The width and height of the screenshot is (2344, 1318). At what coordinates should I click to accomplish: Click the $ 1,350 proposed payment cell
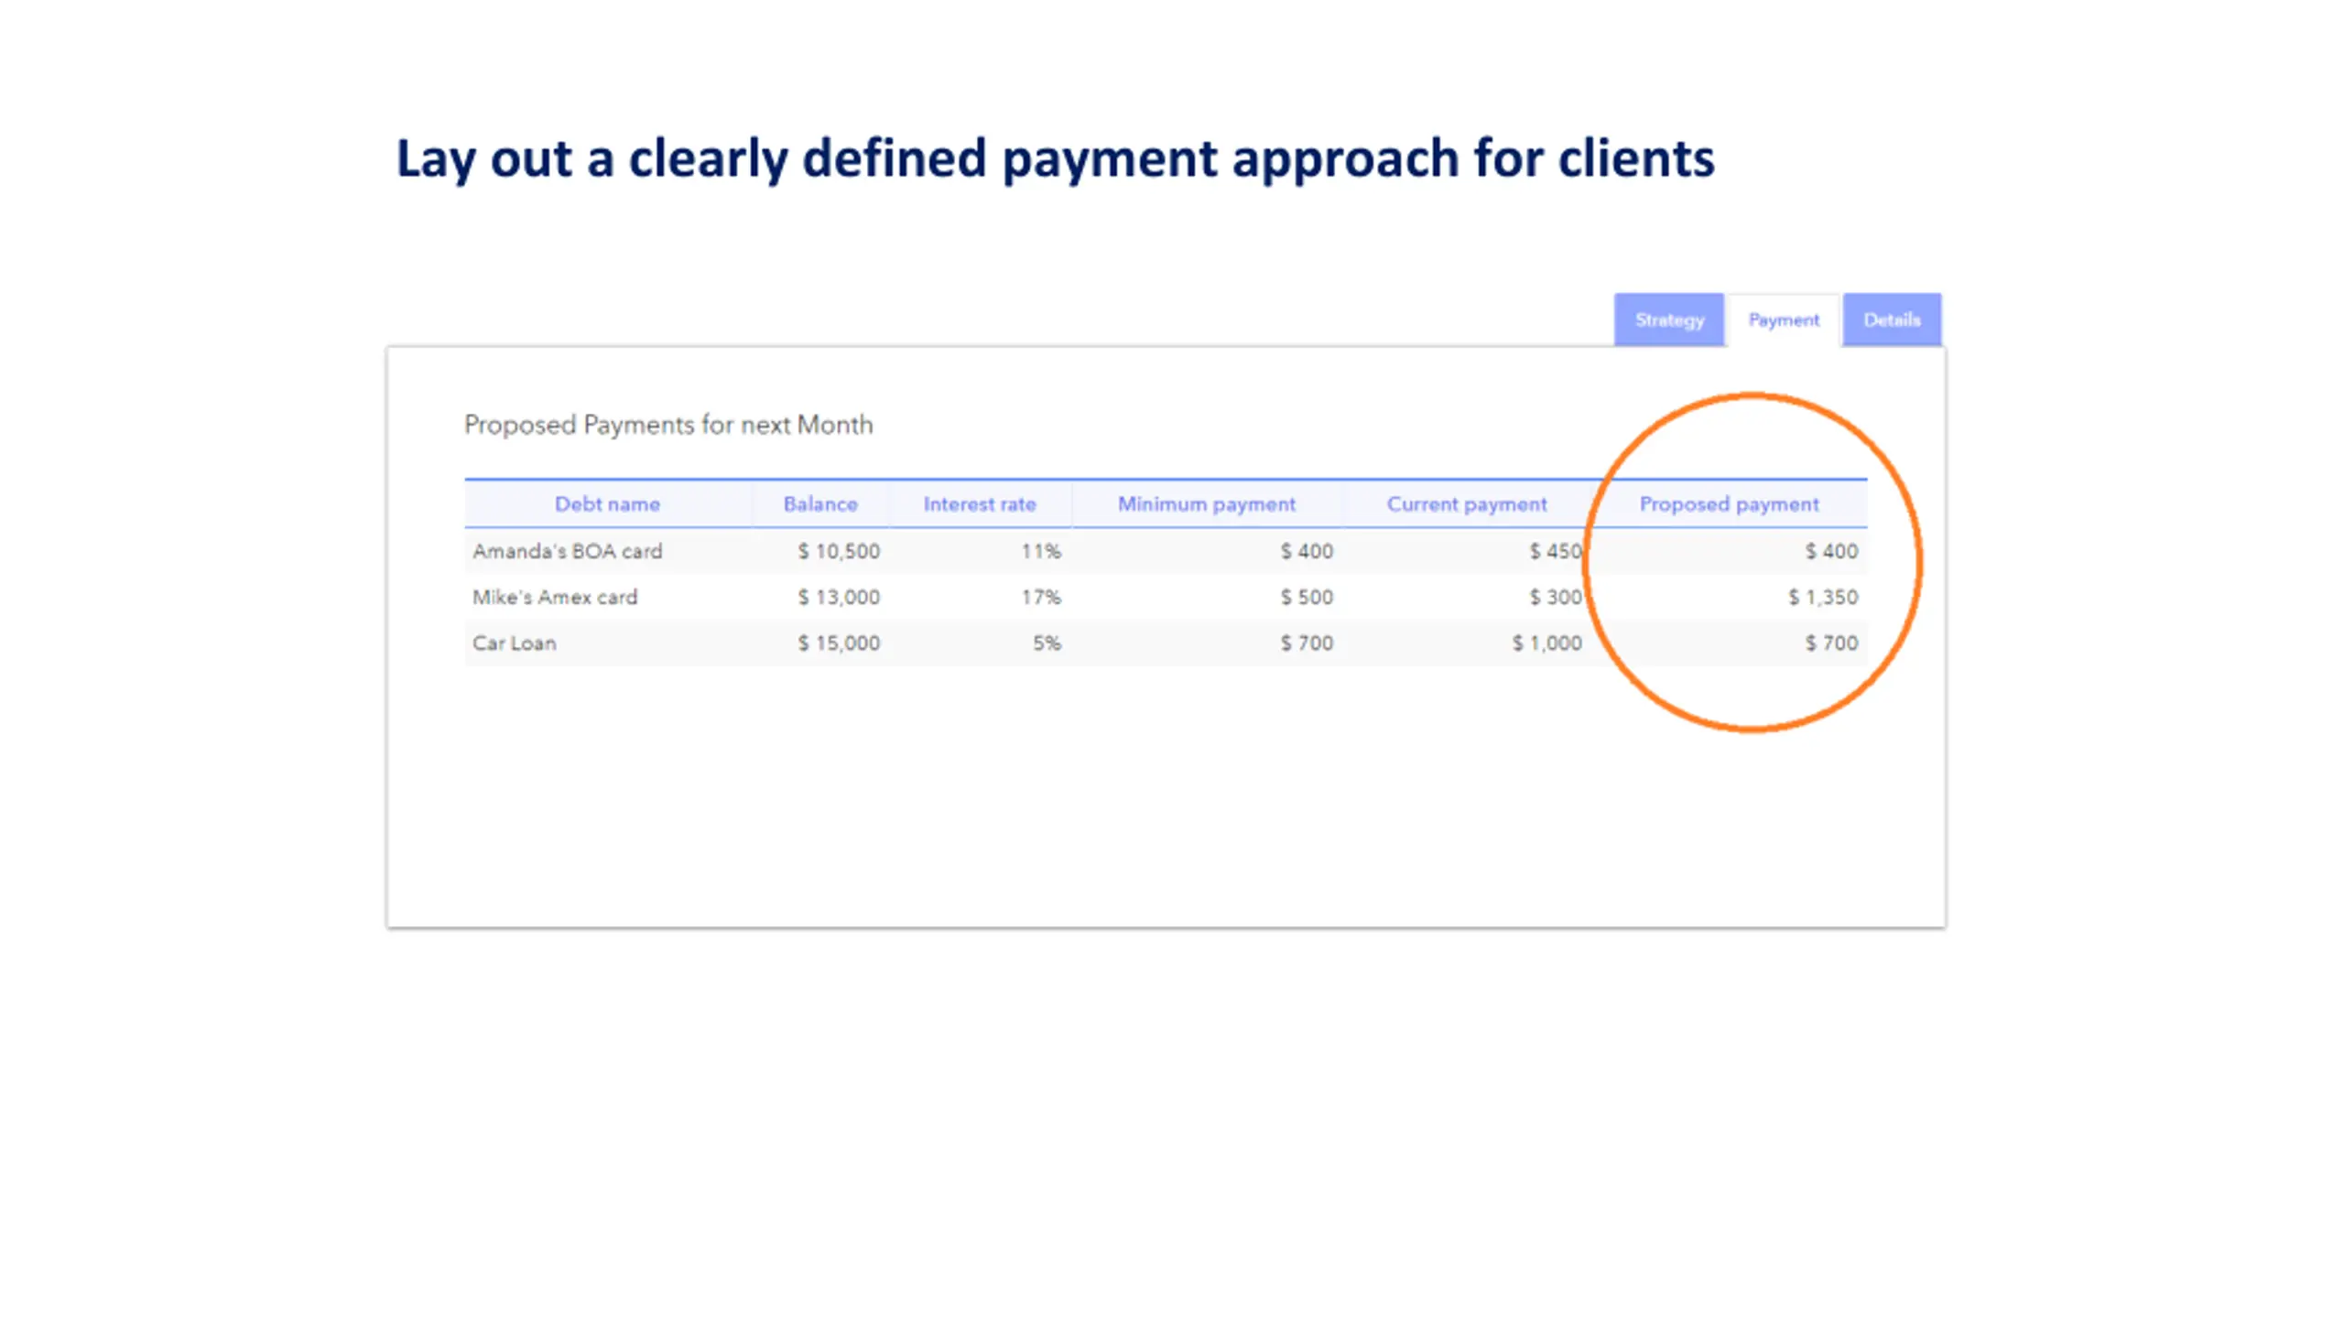click(1822, 597)
